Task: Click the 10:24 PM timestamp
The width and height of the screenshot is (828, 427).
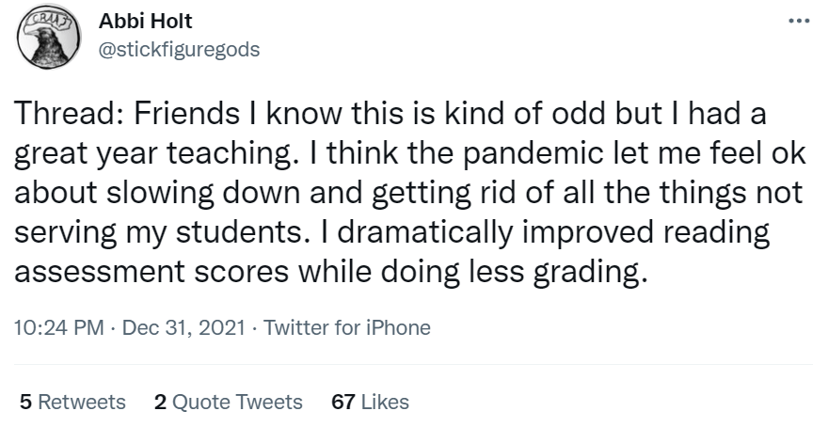Action: [55, 328]
